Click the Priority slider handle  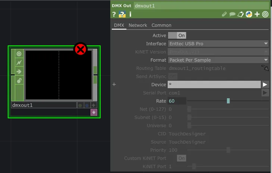point(228,150)
